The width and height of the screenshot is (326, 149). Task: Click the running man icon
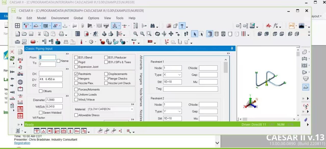96,34
